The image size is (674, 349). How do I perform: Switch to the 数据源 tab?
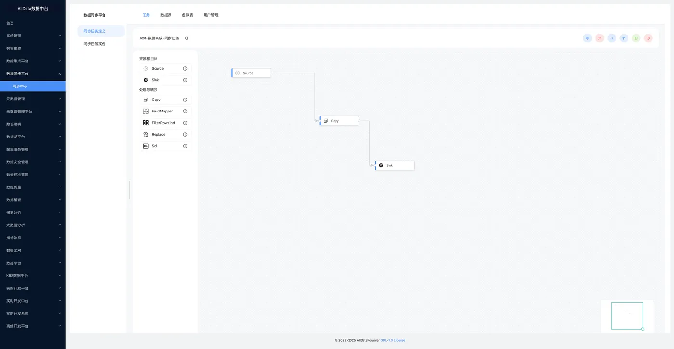click(x=166, y=15)
